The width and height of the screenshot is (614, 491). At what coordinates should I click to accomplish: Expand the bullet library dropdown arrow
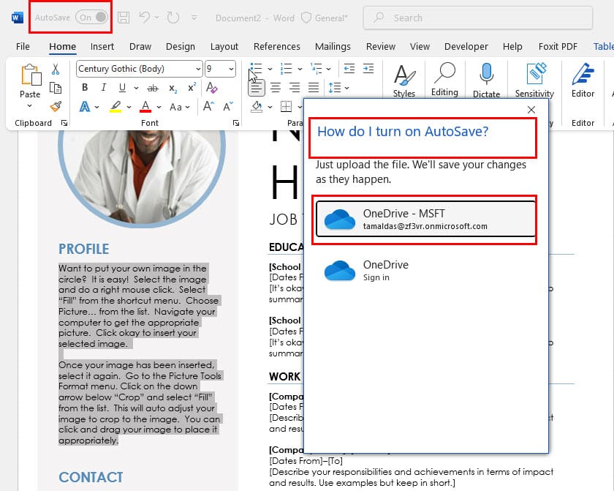tap(270, 69)
